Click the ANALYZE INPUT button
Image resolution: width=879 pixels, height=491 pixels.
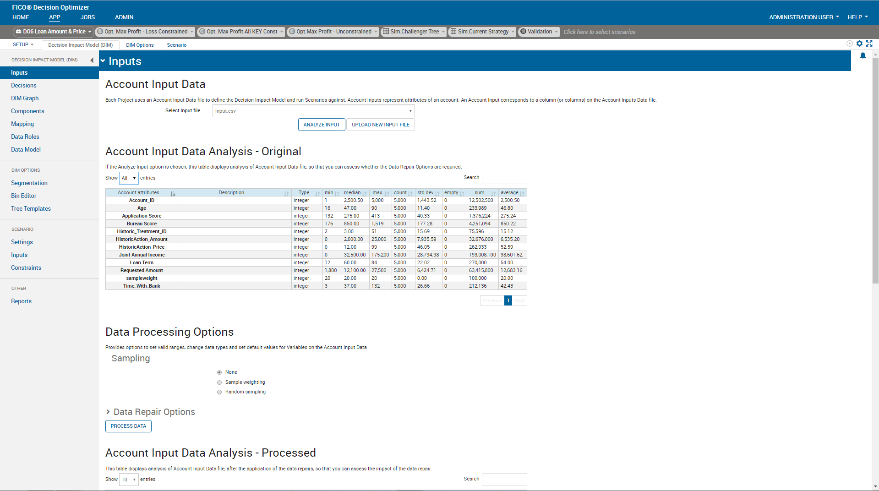322,124
